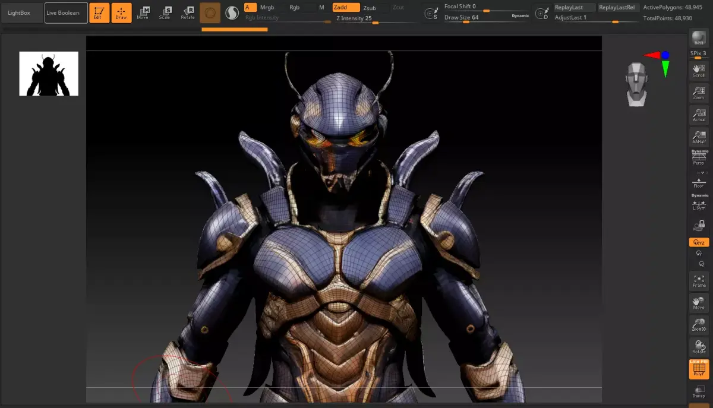Click the Rotate view button in right shelf

point(699,347)
